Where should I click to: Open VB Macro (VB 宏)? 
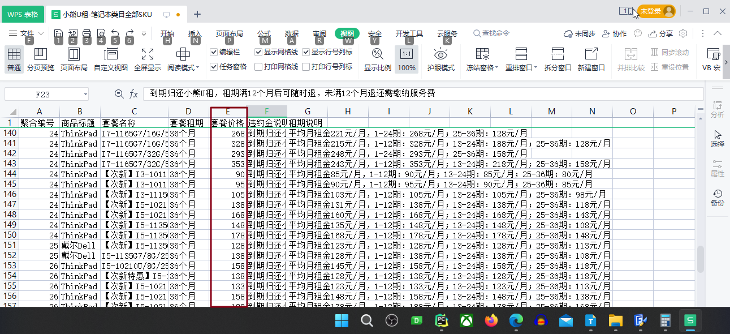click(711, 60)
